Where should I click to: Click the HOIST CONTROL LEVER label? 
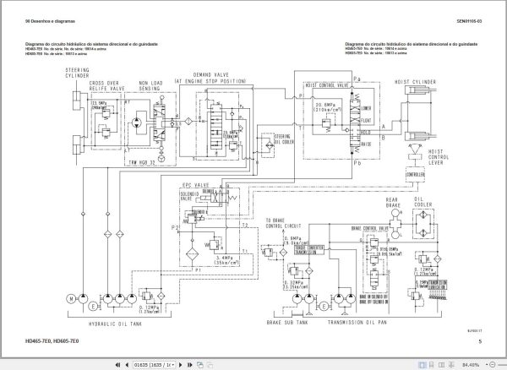[x=439, y=157]
